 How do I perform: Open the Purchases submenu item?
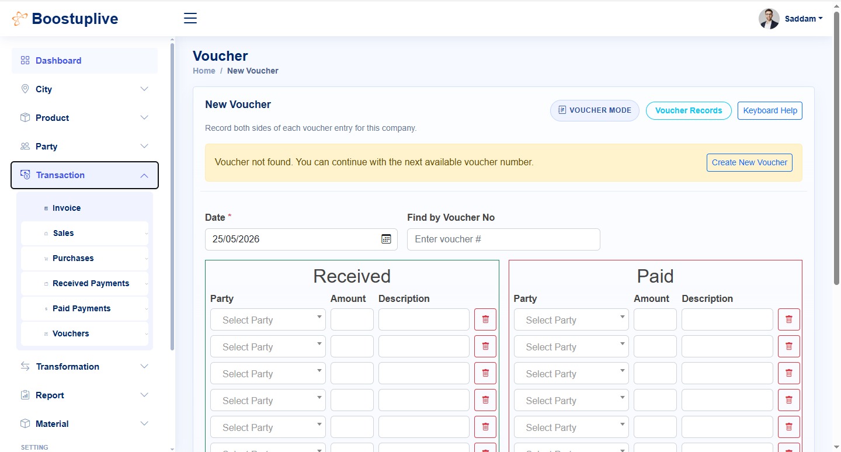pos(85,258)
